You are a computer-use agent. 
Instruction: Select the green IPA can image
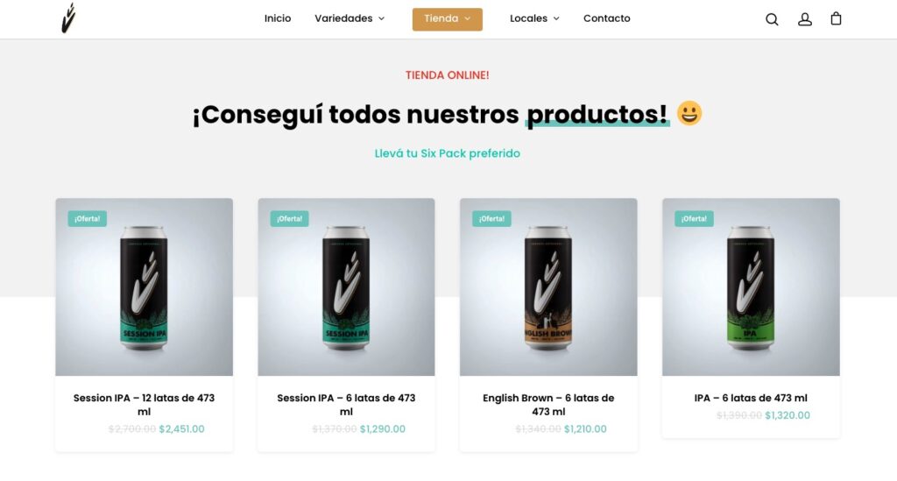751,287
